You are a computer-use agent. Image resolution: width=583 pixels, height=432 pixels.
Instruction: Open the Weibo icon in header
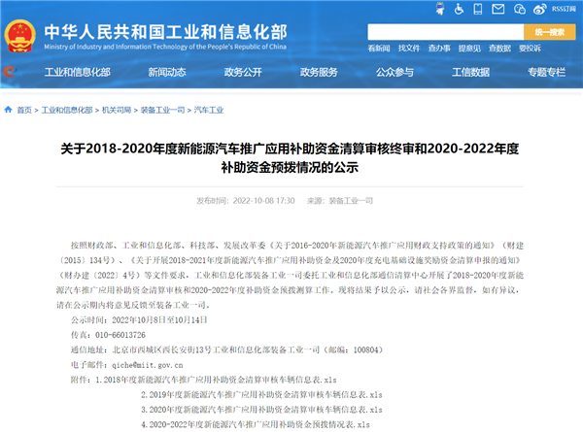click(x=539, y=9)
